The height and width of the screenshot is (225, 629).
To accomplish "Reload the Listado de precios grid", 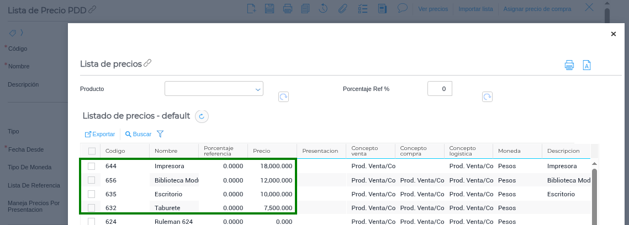I will click(202, 116).
